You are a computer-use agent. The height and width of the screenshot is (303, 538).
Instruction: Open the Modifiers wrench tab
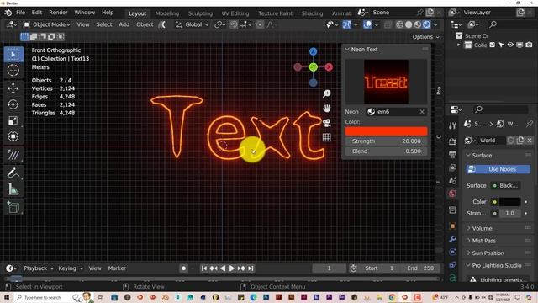tap(452, 239)
